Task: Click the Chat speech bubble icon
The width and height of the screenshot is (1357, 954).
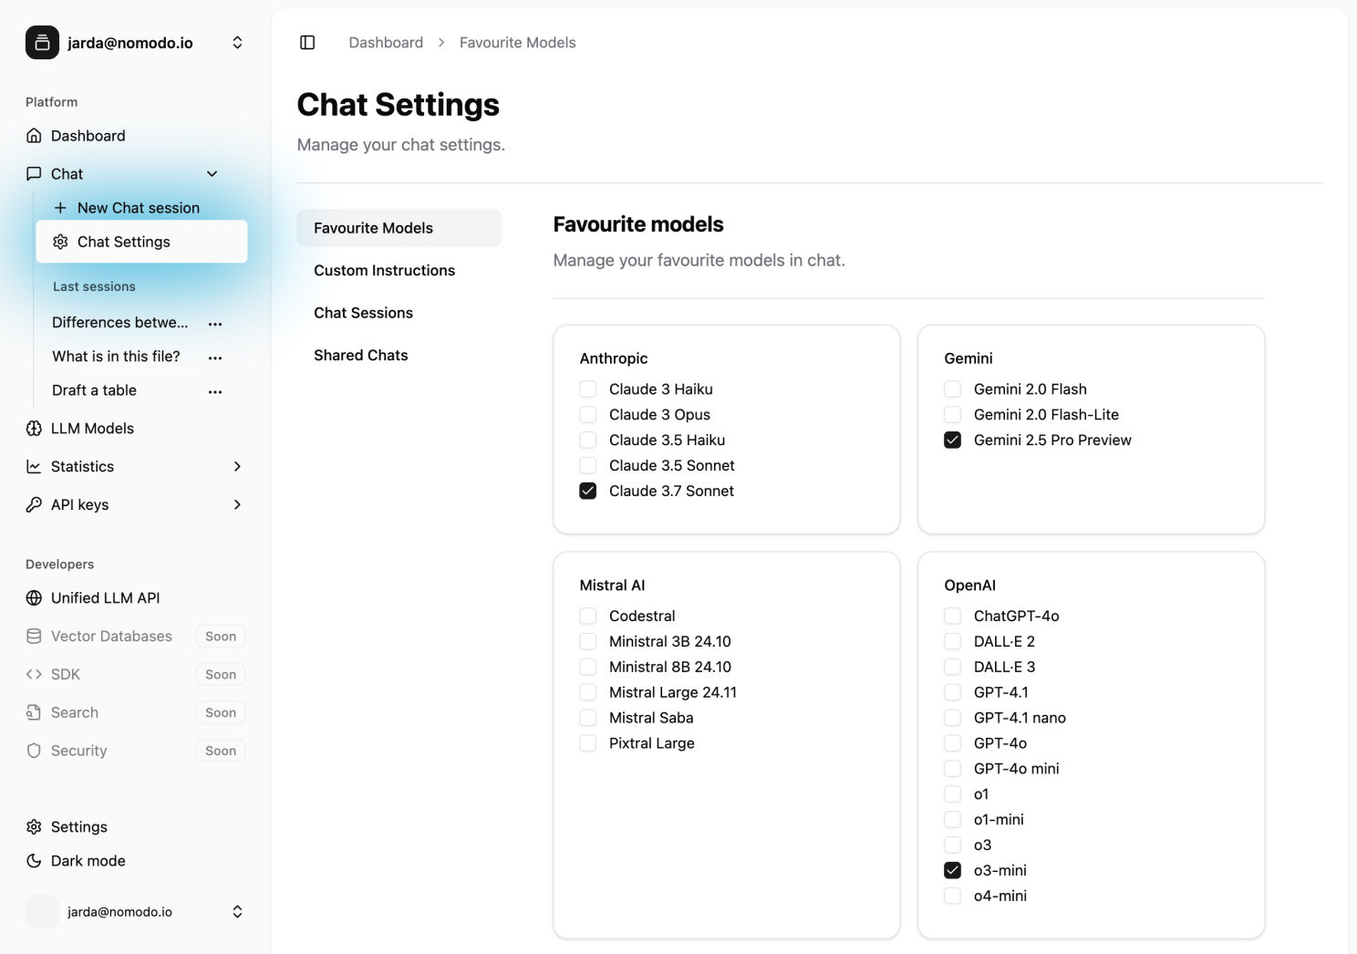Action: point(34,173)
